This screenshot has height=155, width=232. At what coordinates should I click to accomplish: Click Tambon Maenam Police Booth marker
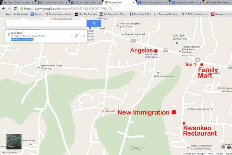(180, 51)
